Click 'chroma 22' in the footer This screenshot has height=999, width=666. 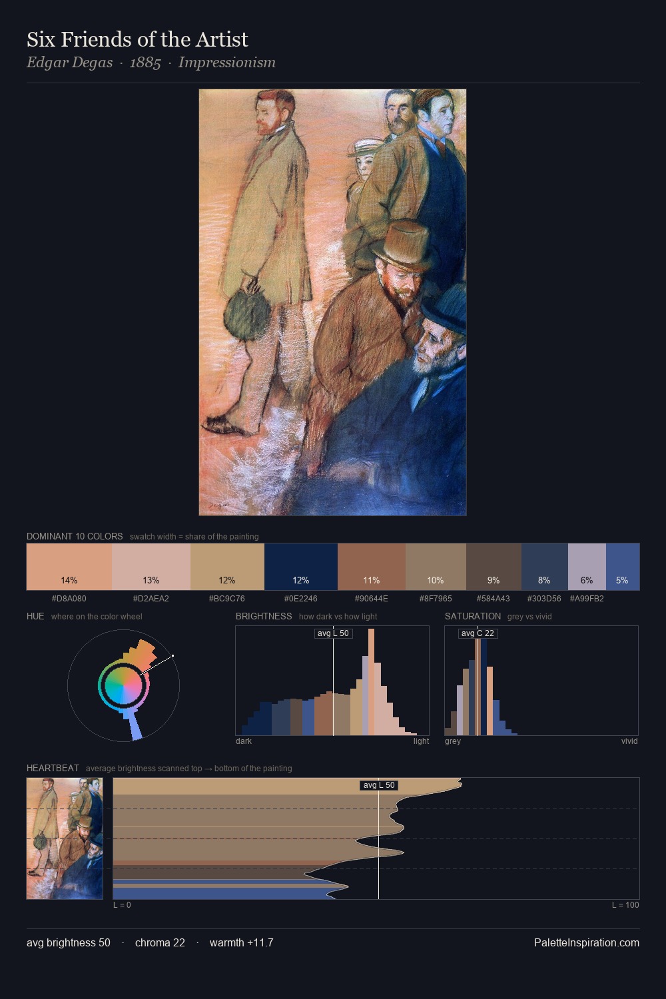coord(160,942)
